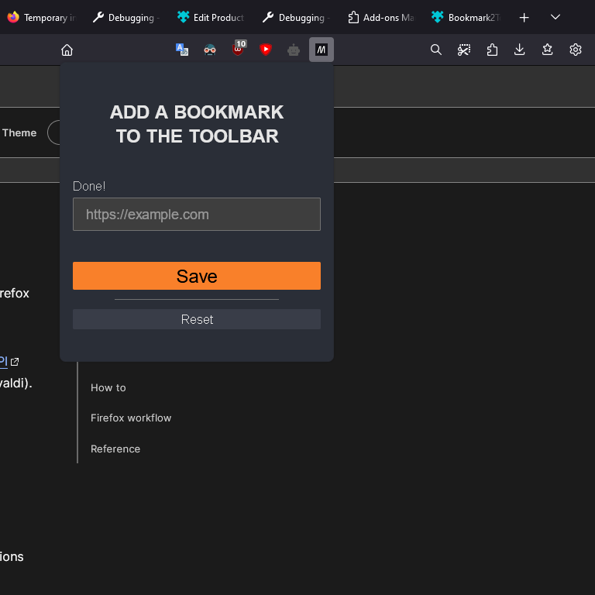Viewport: 595px width, 595px height.
Task: Switch to the Edit Product tab
Action: [212, 18]
